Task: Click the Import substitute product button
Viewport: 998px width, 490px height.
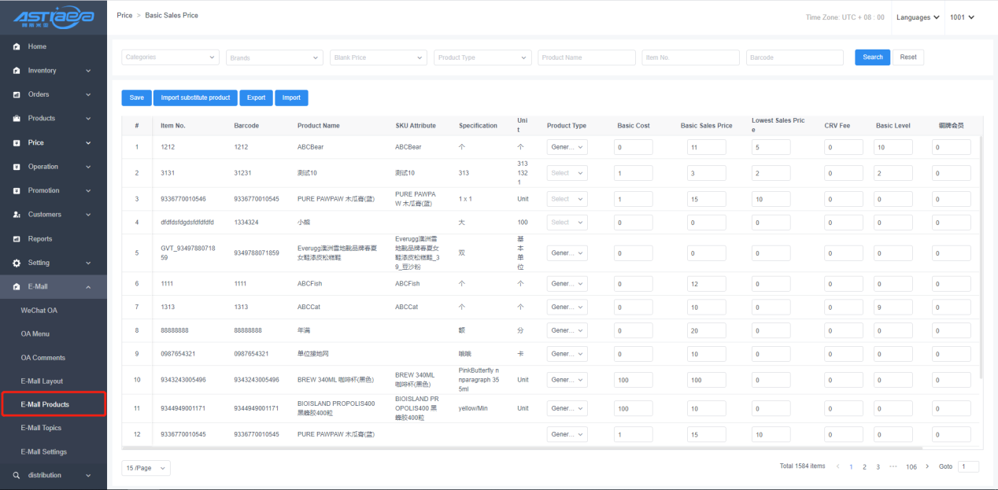Action: pyautogui.click(x=195, y=98)
